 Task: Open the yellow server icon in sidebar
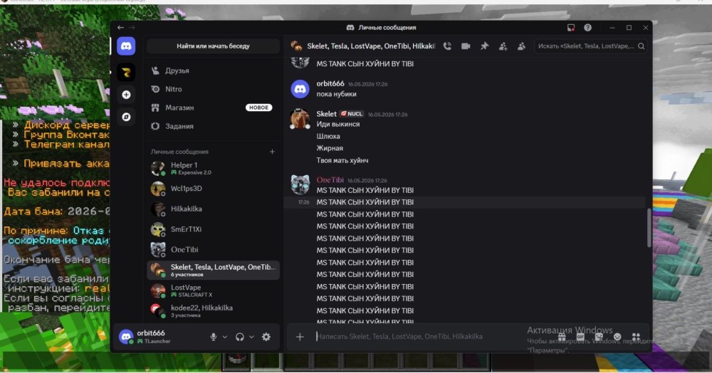[126, 72]
